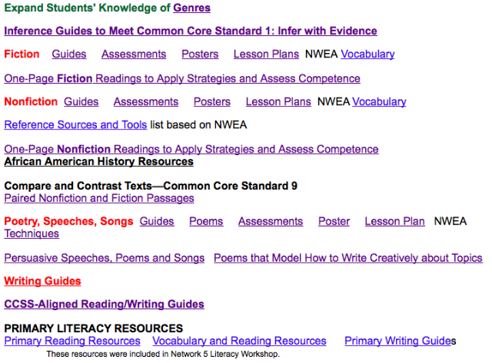Viewport: 492px width, 363px height.
Task: Open Persuasive Speeches, Poems and Songs
Action: [x=105, y=258]
